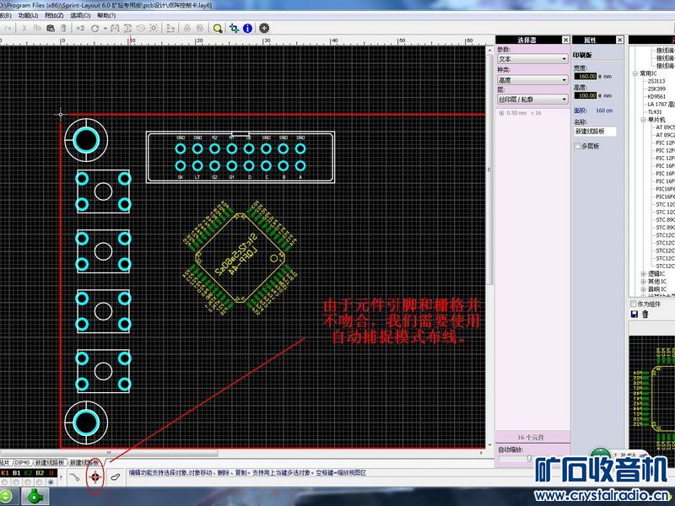Collapse the 常用IC tree node
675x506 pixels.
[x=635, y=73]
